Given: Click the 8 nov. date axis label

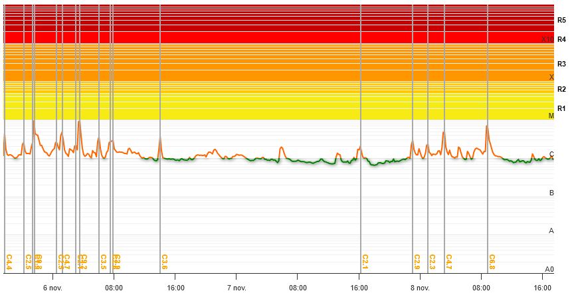Looking at the screenshot, I should tap(421, 288).
